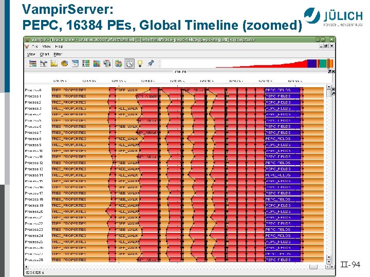
Task: Click the horizontal scrollbar thumb
Action: 313,267
